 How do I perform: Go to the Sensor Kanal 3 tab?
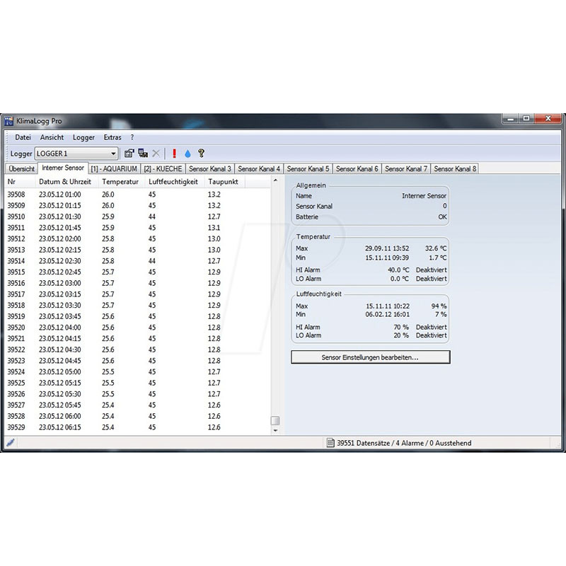click(210, 168)
